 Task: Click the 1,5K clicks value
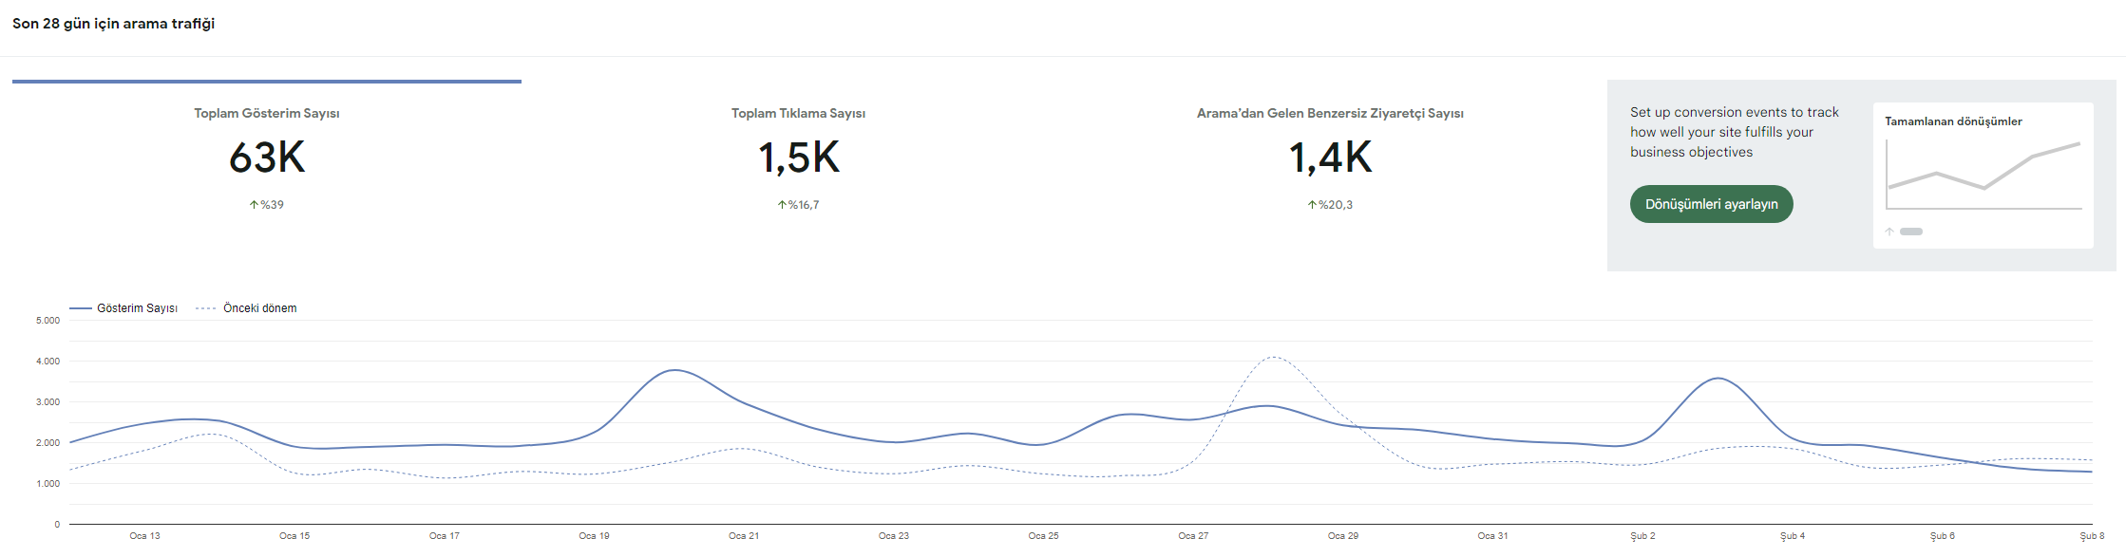pyautogui.click(x=799, y=158)
